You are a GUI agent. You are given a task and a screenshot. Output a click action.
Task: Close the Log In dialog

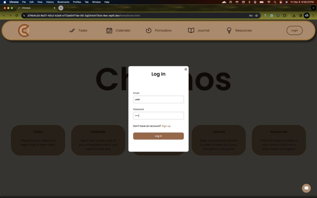[x=186, y=69]
